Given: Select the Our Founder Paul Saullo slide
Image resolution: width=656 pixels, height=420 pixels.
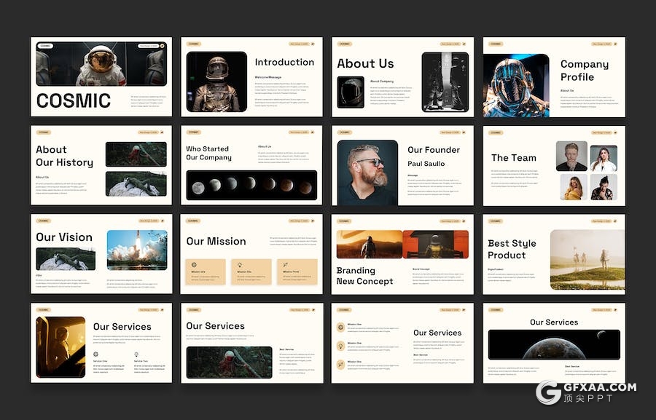Looking at the screenshot, I should click(x=402, y=165).
